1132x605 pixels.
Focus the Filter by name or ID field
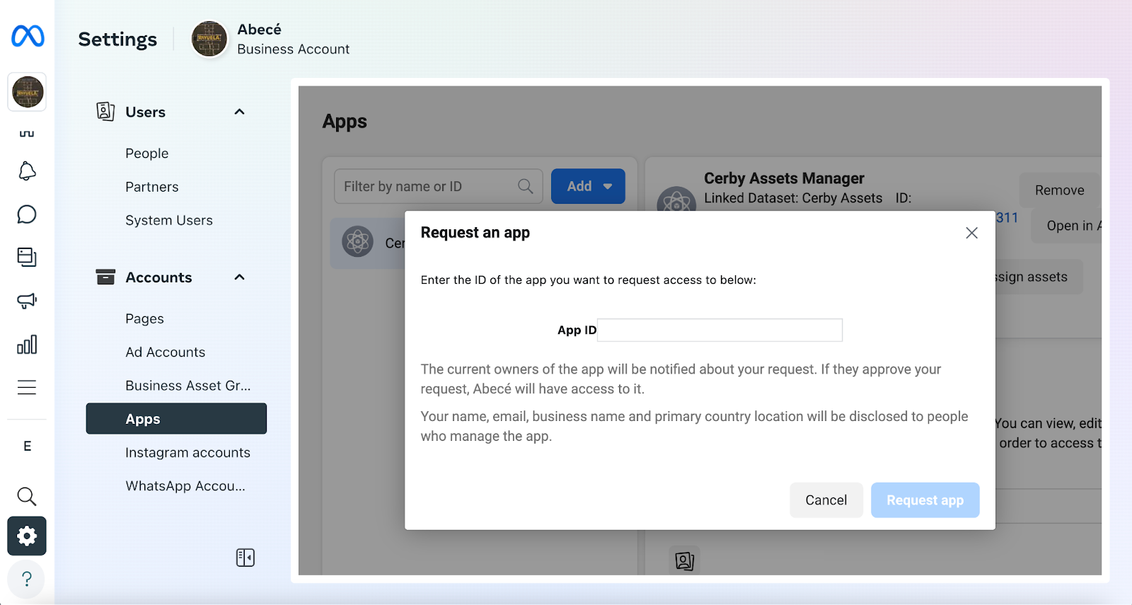coord(439,186)
